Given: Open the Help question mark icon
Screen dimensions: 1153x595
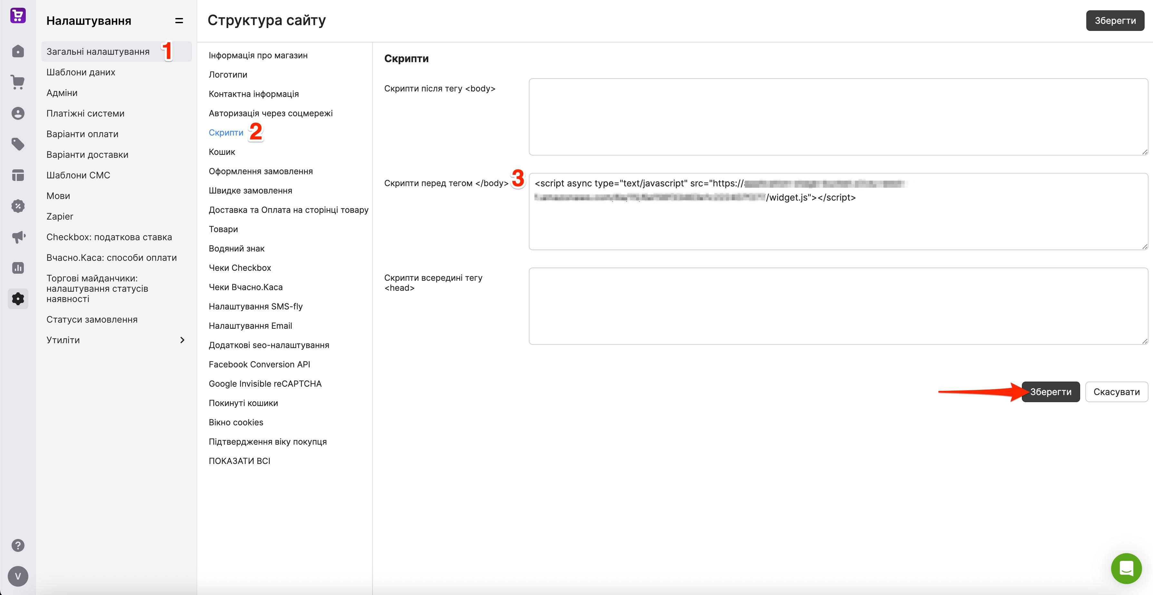Looking at the screenshot, I should 18,545.
